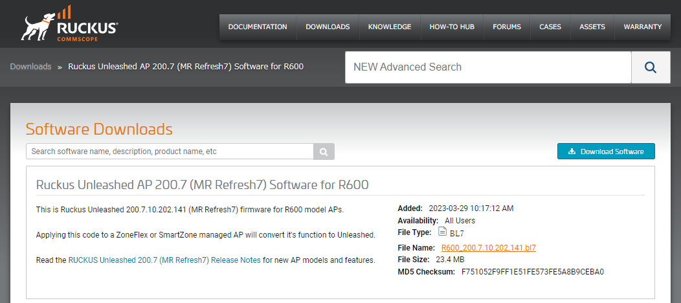Click the Ruckus Unleashed AP breadcrumb title
Image resolution: width=681 pixels, height=303 pixels.
tap(186, 67)
